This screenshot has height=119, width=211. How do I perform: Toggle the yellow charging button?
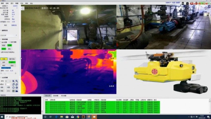[x=4, y=59]
